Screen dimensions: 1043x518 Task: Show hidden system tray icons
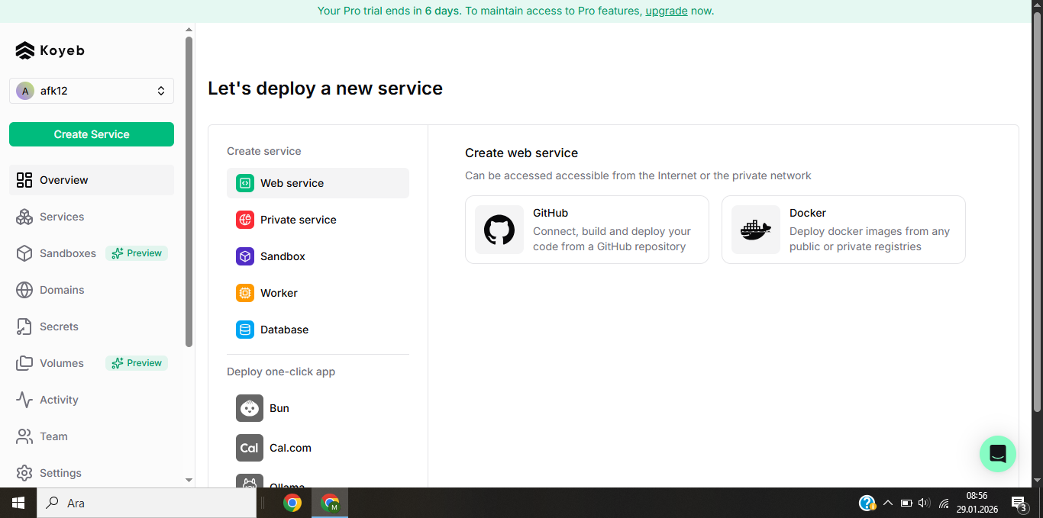888,503
